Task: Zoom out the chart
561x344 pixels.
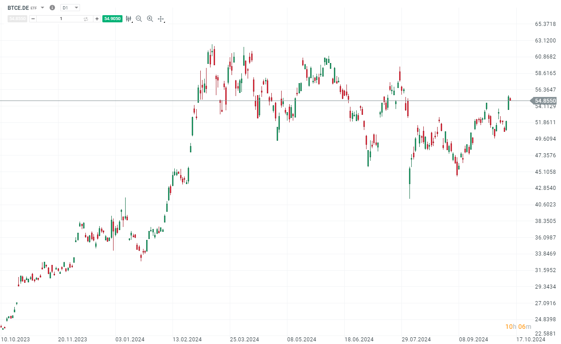Action: 139,19
